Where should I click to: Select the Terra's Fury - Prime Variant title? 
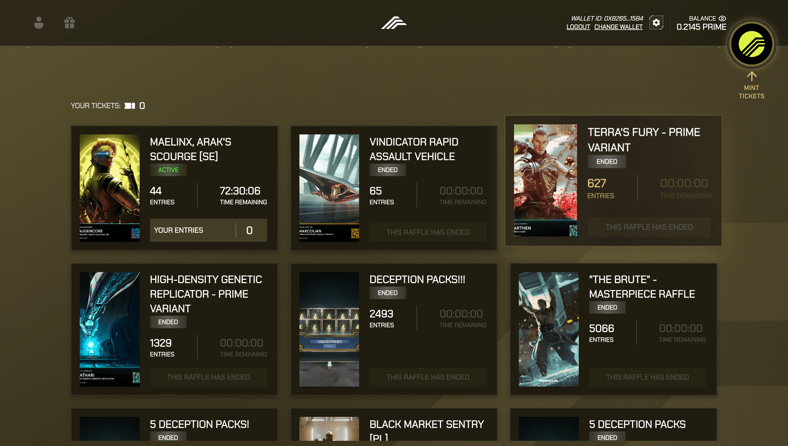pyautogui.click(x=644, y=140)
